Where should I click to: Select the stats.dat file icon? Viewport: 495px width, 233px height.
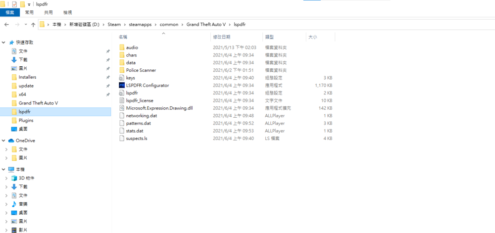[122, 131]
